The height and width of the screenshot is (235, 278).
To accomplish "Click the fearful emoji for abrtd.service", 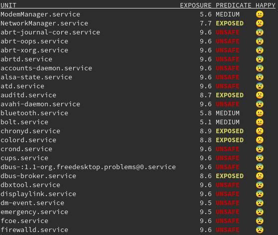I will (260, 59).
